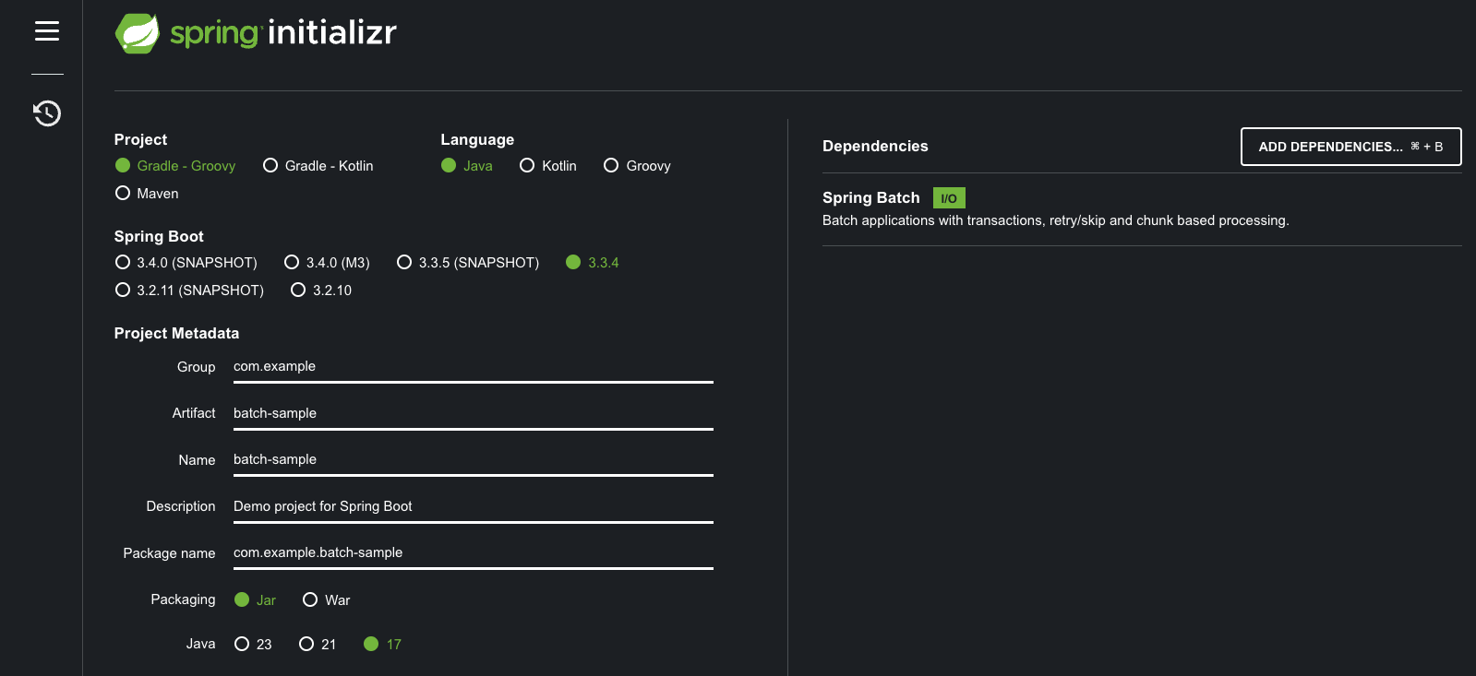Choose Java as the language

[467, 166]
